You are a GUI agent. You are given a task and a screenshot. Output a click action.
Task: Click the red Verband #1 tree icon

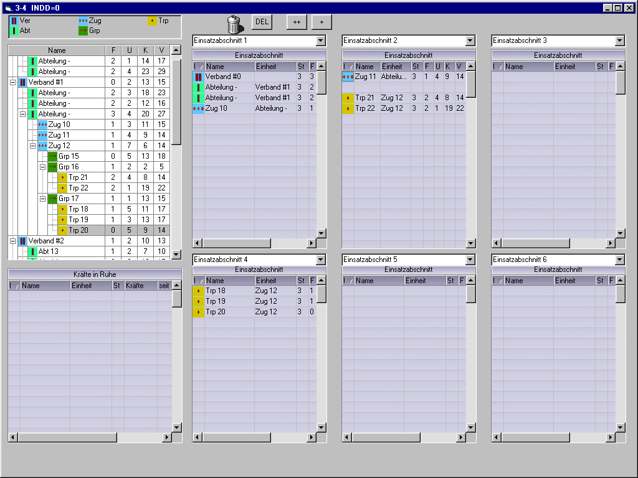[x=23, y=82]
